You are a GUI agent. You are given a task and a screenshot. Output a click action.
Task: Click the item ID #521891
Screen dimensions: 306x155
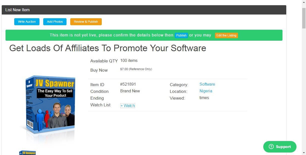click(x=128, y=84)
